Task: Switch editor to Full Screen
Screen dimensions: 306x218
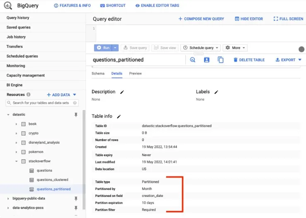Action: pos(288,19)
